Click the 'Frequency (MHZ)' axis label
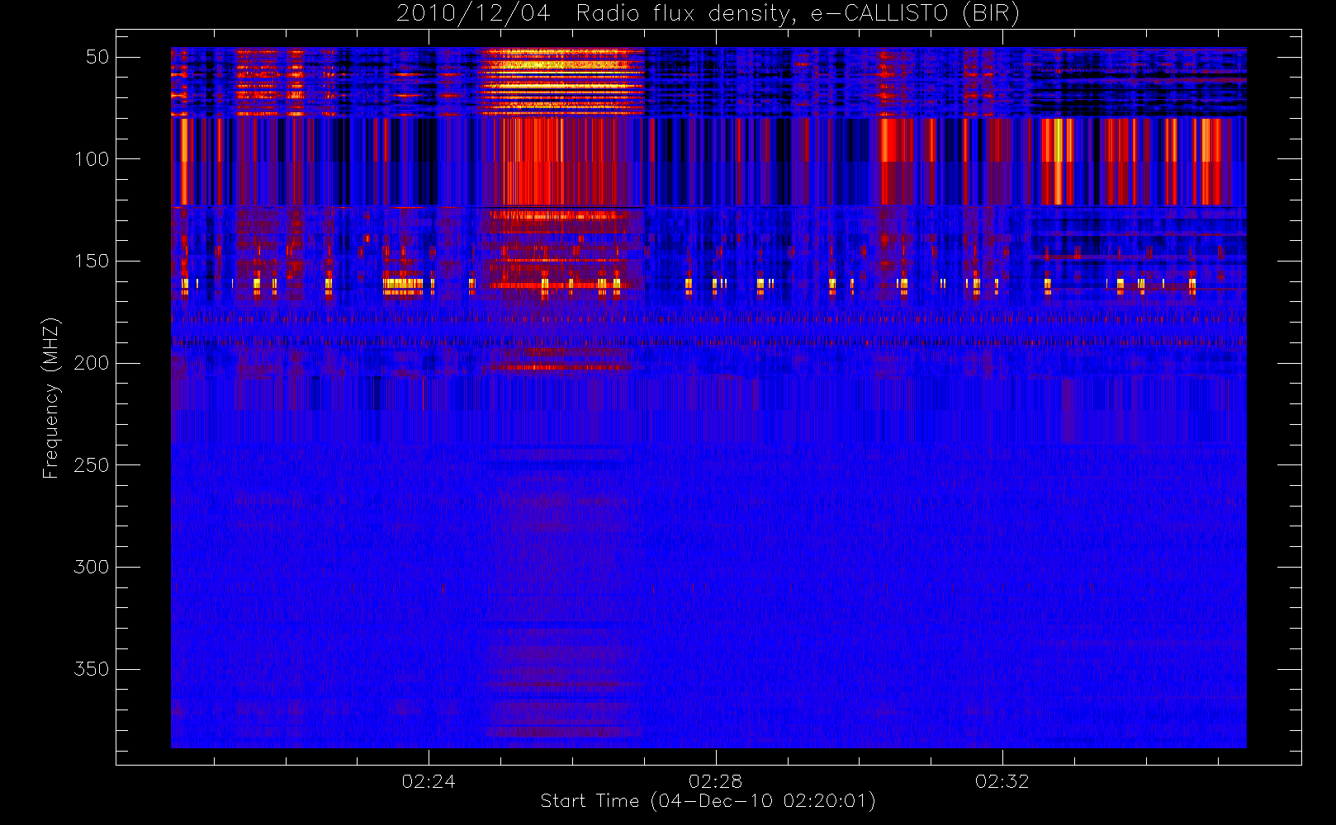Image resolution: width=1336 pixels, height=825 pixels. pos(51,398)
